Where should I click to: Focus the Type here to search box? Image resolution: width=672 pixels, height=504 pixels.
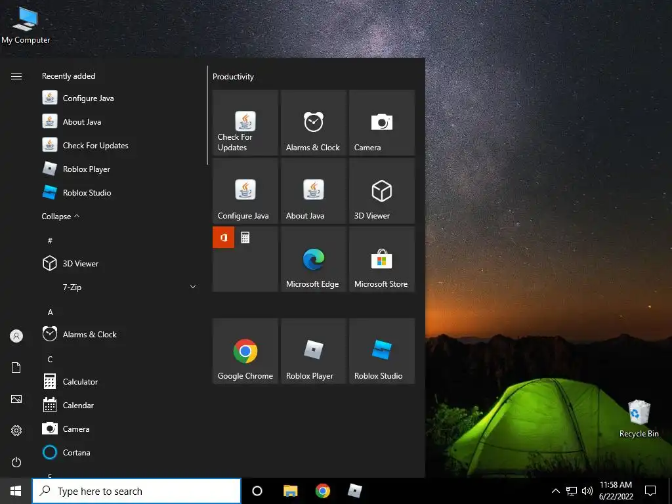[x=136, y=491]
